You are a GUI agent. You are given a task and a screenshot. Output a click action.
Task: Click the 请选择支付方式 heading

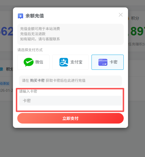click(30, 50)
